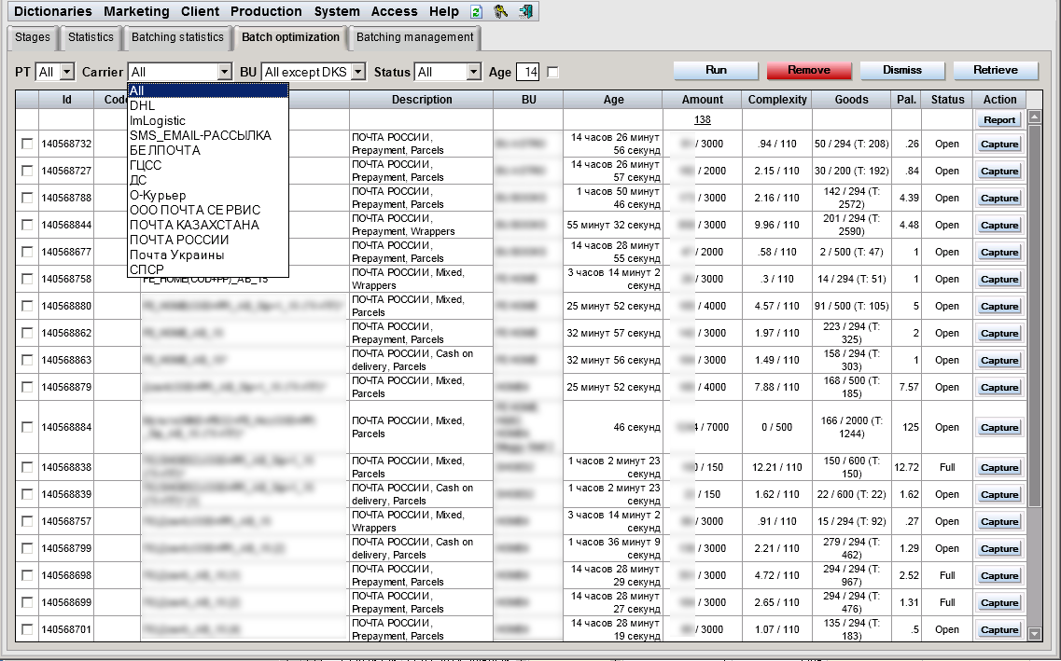Open the Statistics tab
This screenshot has height=661, width=1061.
pos(91,37)
